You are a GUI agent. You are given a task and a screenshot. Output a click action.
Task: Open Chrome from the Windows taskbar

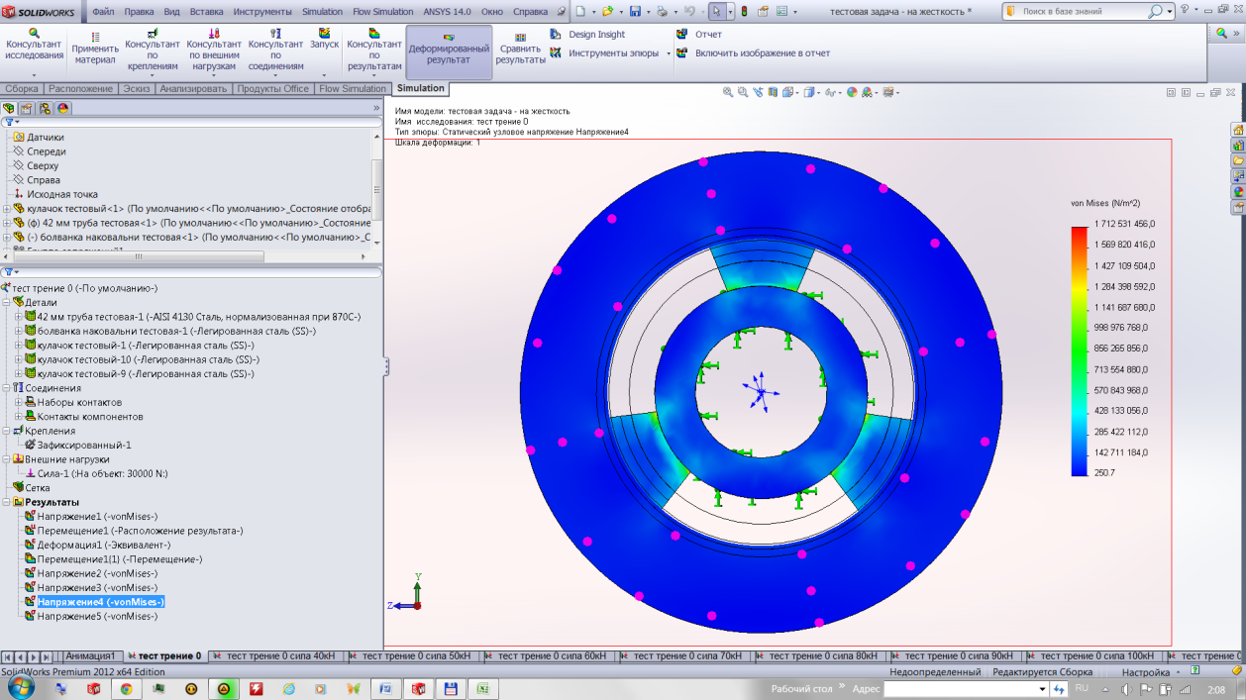click(x=127, y=688)
